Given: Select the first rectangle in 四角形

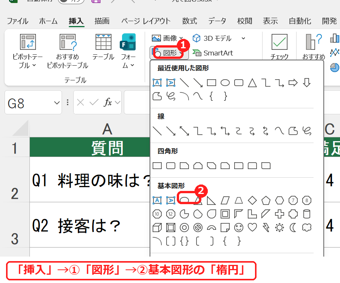Looking at the screenshot, I should (x=157, y=166).
